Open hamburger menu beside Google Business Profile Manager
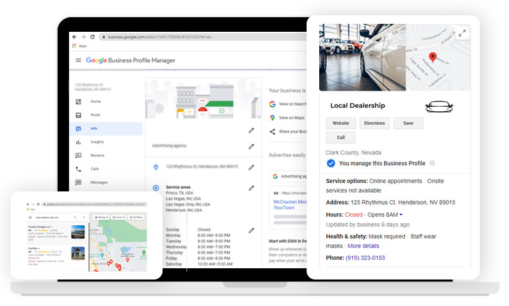This screenshot has height=306, width=509. (78, 60)
